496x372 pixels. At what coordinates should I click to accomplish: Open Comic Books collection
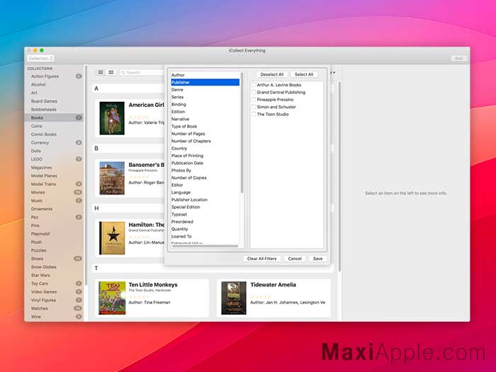coord(54,134)
